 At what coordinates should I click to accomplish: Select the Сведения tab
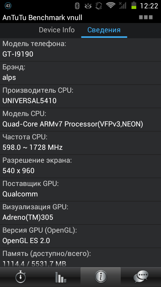(x=104, y=30)
